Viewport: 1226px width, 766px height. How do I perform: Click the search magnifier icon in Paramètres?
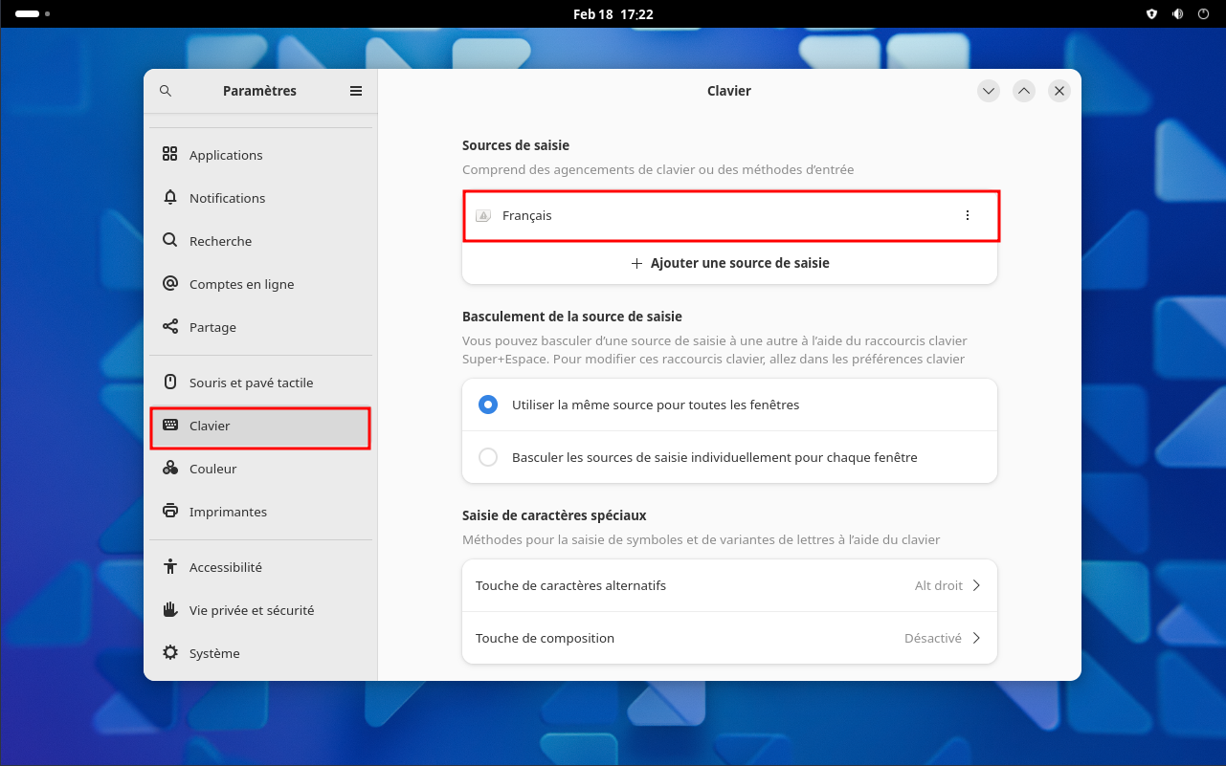pos(166,91)
